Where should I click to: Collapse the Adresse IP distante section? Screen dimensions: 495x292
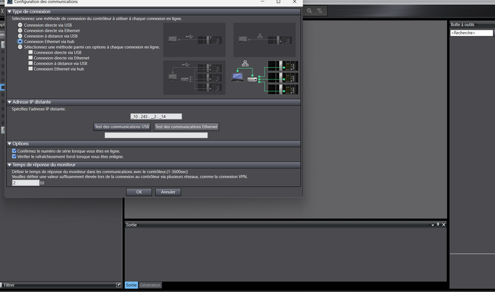tap(9, 102)
